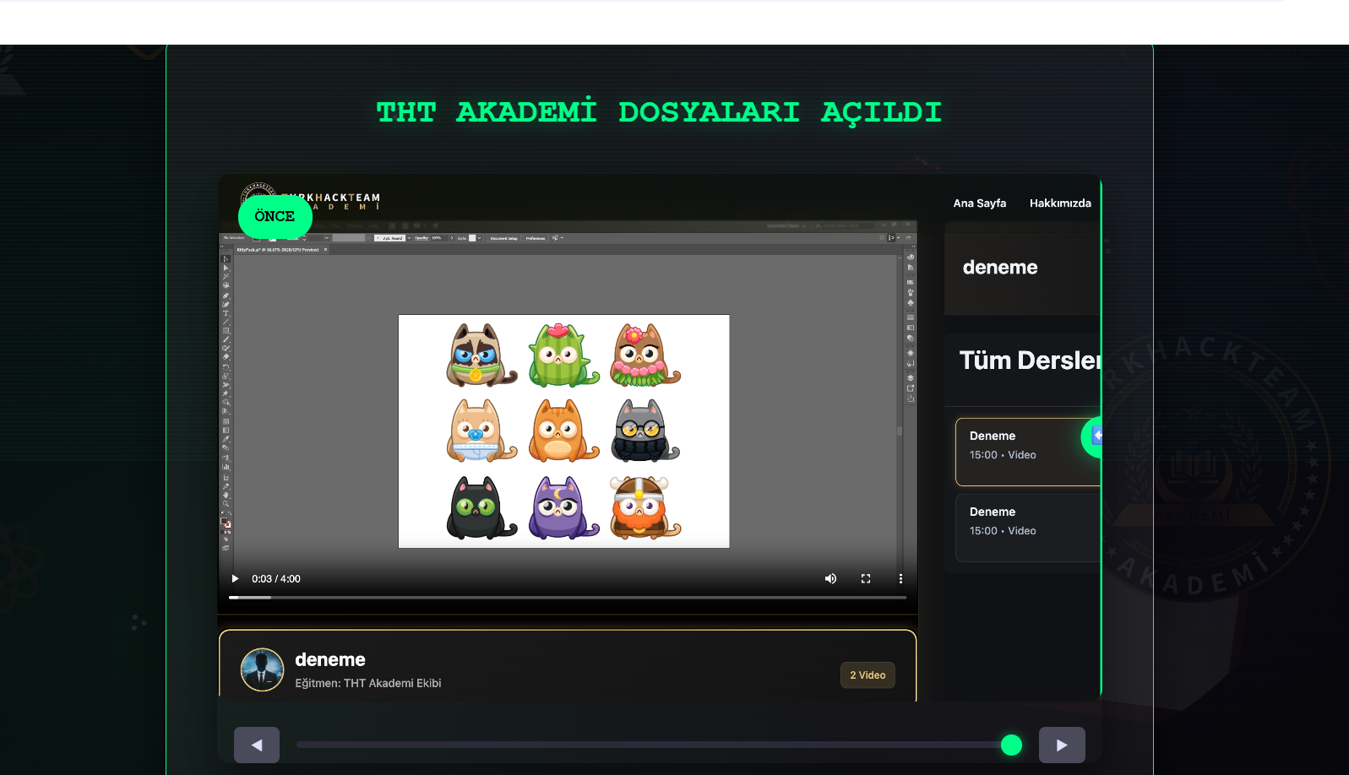Click the 'THT AKADEMİ DOSYALARI AÇILDI' heading
This screenshot has height=775, width=1349.
[x=659, y=112]
